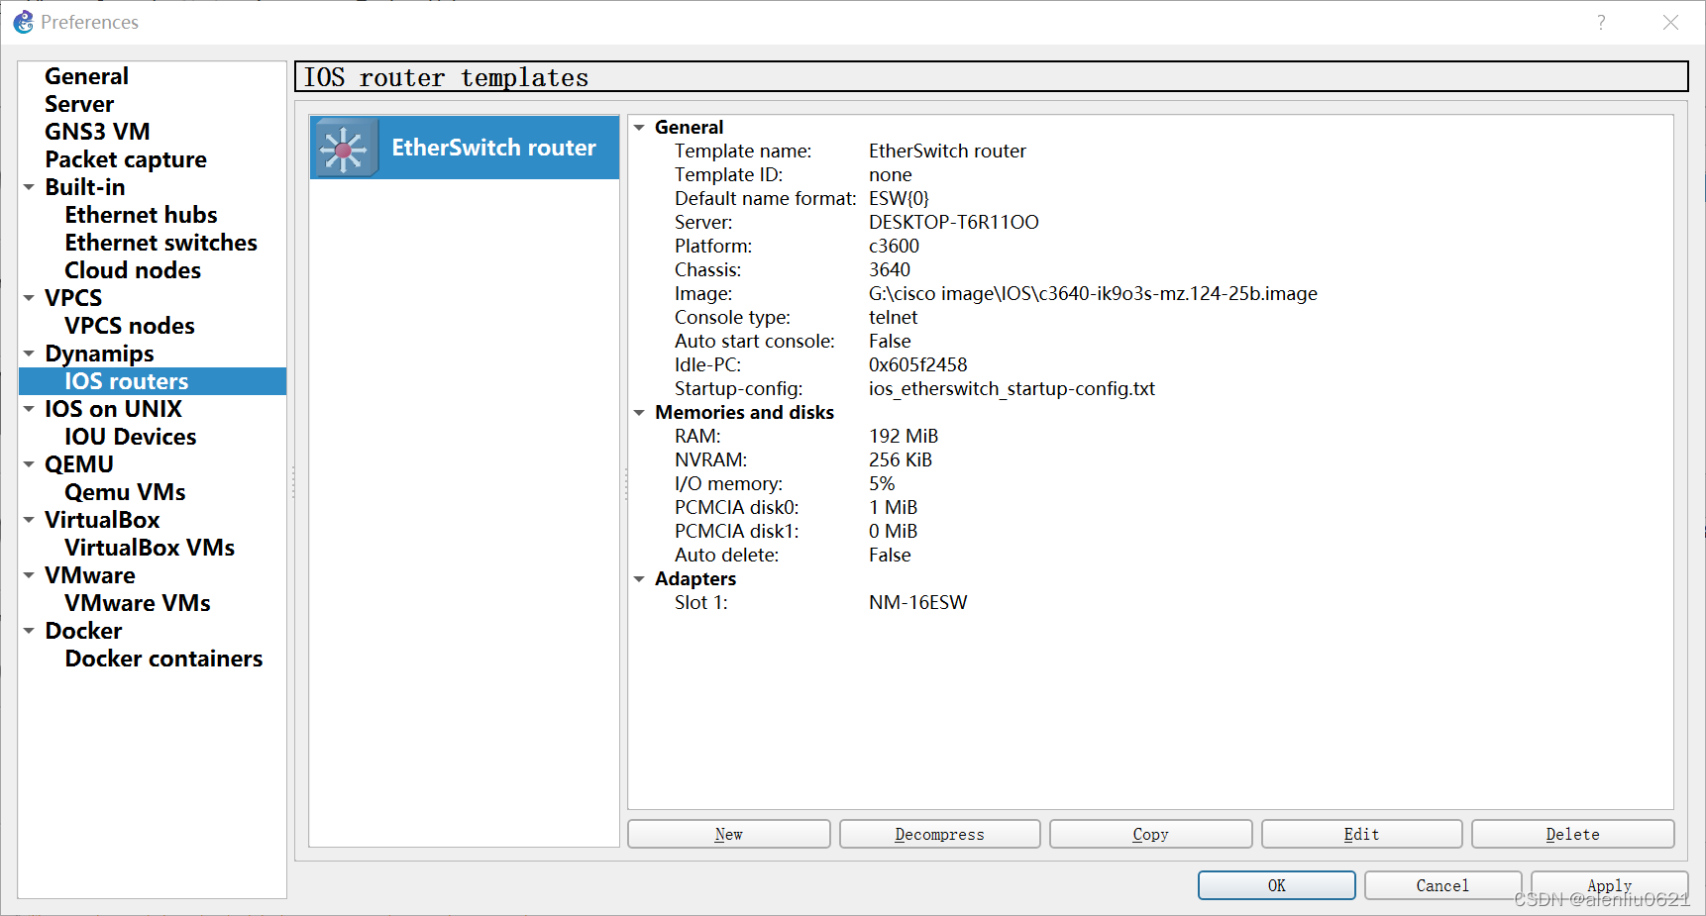The width and height of the screenshot is (1706, 916).
Task: Click the RAM value 192 MiB
Action: click(x=904, y=437)
